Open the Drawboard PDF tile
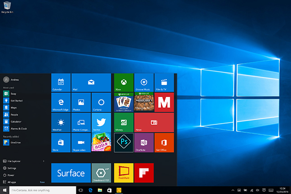Viewport: 291px width, 194px height. coord(101,173)
